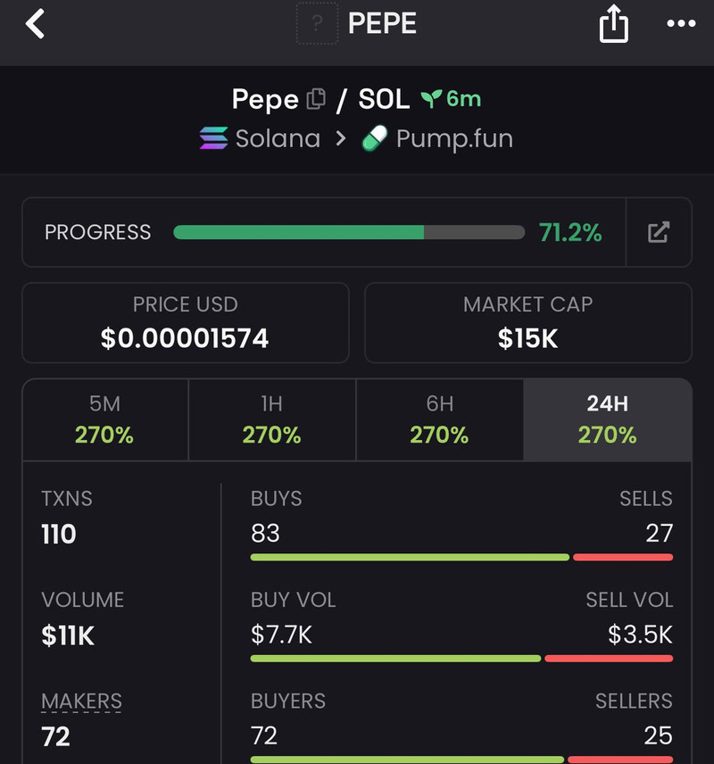Image resolution: width=714 pixels, height=764 pixels.
Task: Tap the bonding curve progress bar
Action: pyautogui.click(x=349, y=233)
